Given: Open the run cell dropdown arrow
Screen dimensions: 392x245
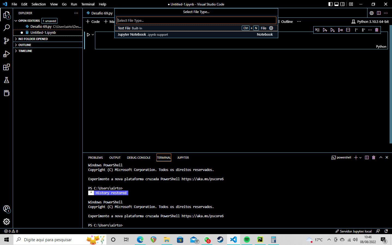Looking at the screenshot, I should (x=93, y=35).
